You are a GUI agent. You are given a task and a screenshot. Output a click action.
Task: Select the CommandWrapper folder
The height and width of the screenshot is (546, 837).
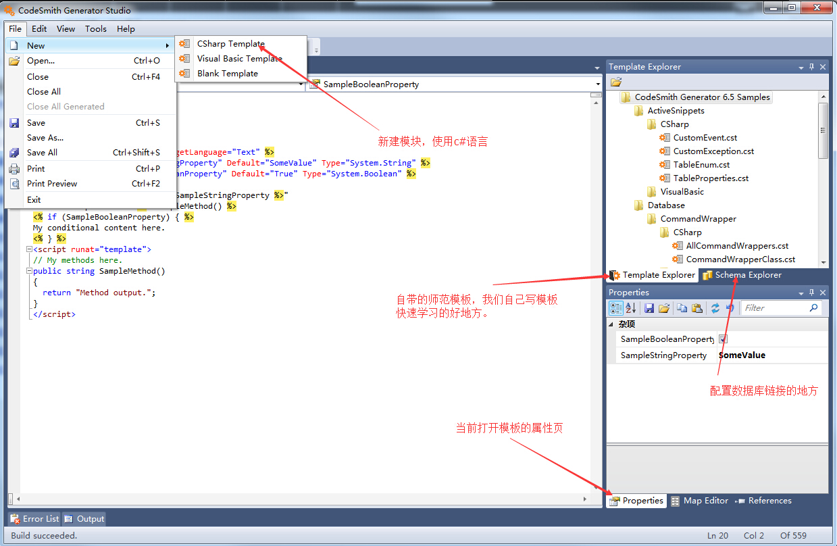(699, 219)
